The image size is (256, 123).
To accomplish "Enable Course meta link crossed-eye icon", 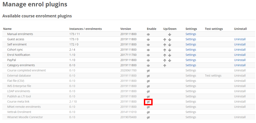I will coord(148,102).
